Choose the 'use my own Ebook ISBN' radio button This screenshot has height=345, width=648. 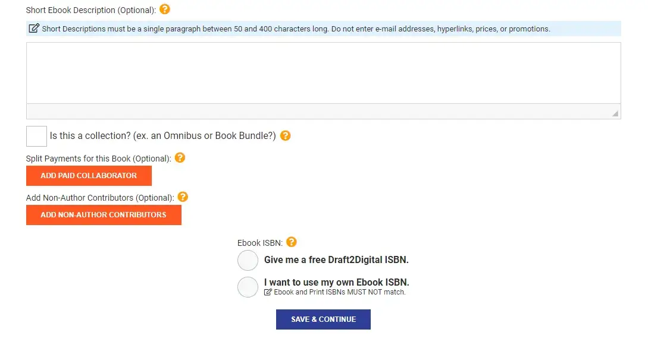(248, 287)
